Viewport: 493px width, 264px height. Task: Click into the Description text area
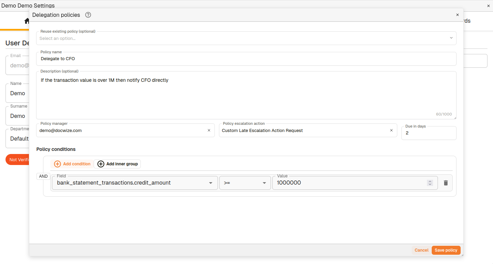(x=246, y=96)
